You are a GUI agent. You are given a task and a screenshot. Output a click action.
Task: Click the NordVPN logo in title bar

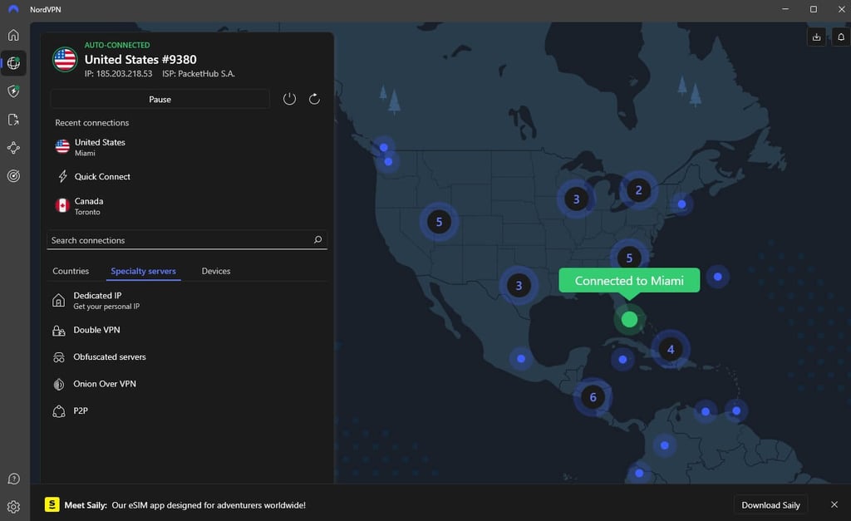(x=13, y=9)
